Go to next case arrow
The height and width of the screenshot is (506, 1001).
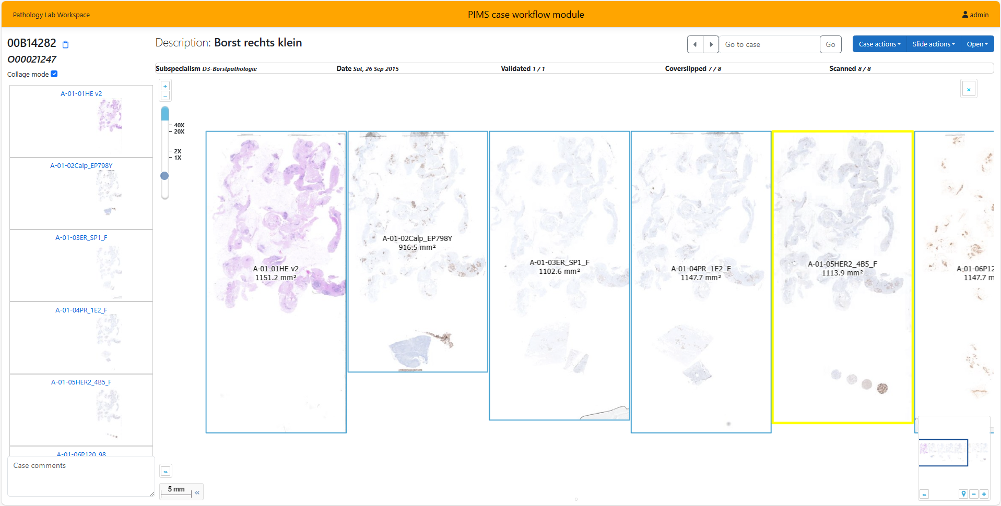coord(711,44)
